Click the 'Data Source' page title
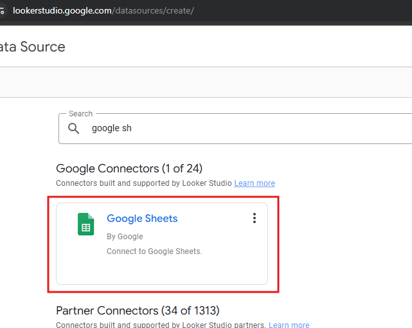 [33, 47]
